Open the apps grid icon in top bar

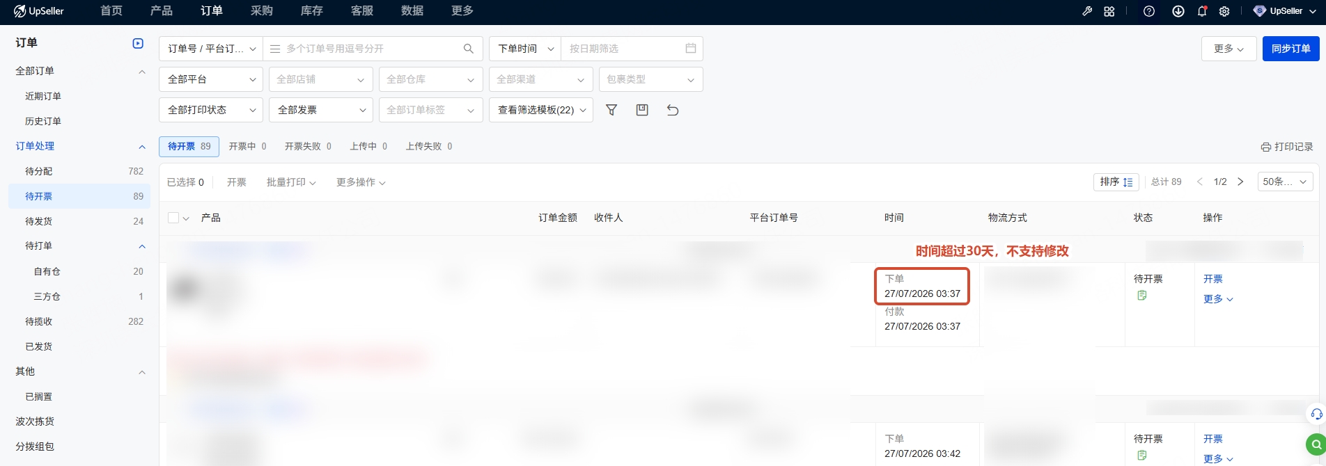tap(1109, 11)
